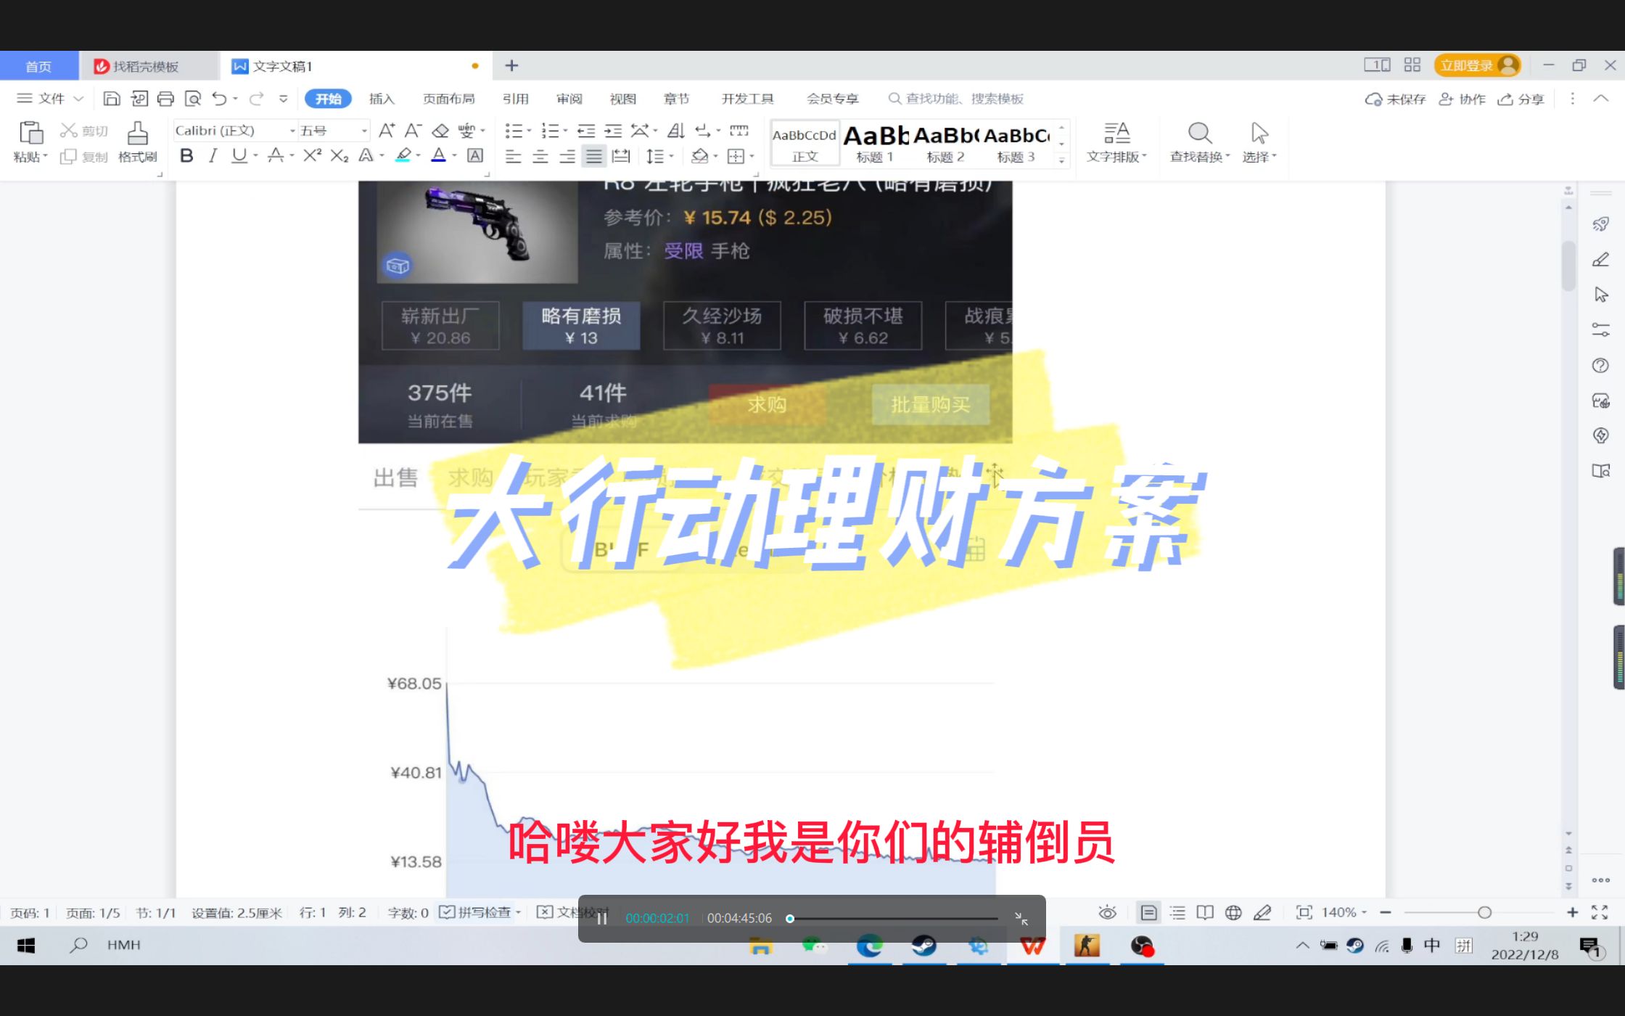Toggle Italic formatting

pos(213,155)
